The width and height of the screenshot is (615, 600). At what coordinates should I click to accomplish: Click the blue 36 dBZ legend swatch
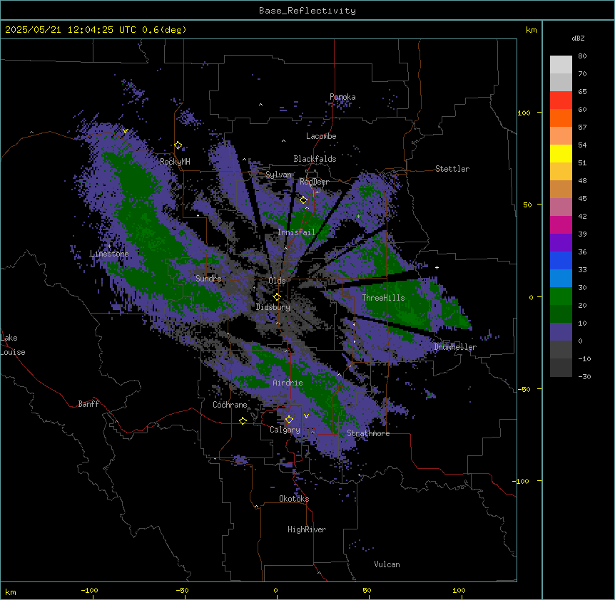click(561, 260)
